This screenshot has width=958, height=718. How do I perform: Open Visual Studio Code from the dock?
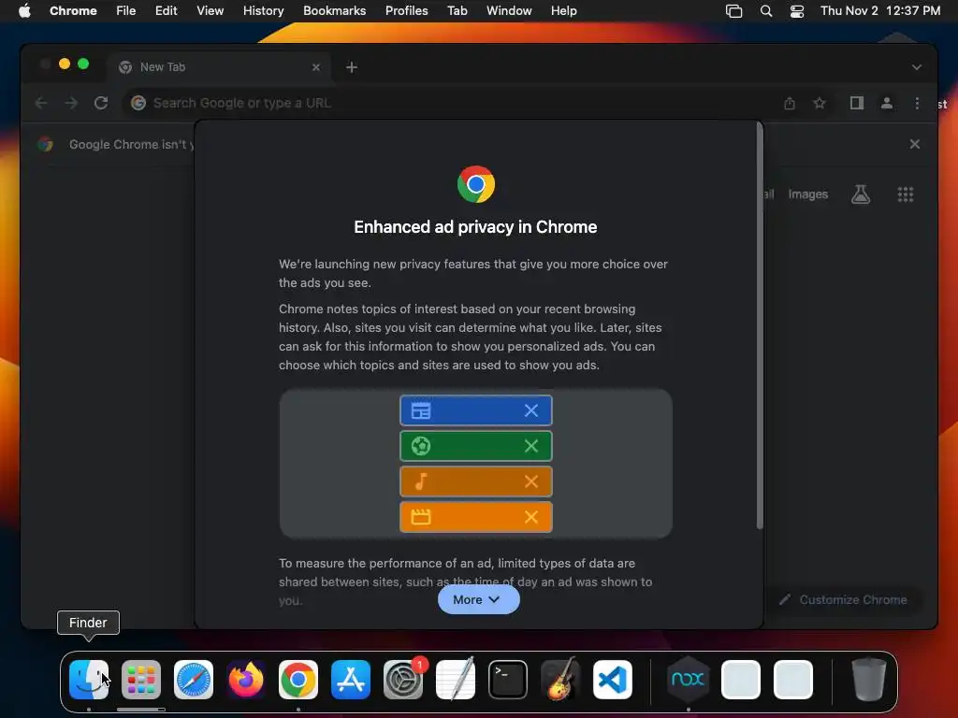pyautogui.click(x=612, y=680)
